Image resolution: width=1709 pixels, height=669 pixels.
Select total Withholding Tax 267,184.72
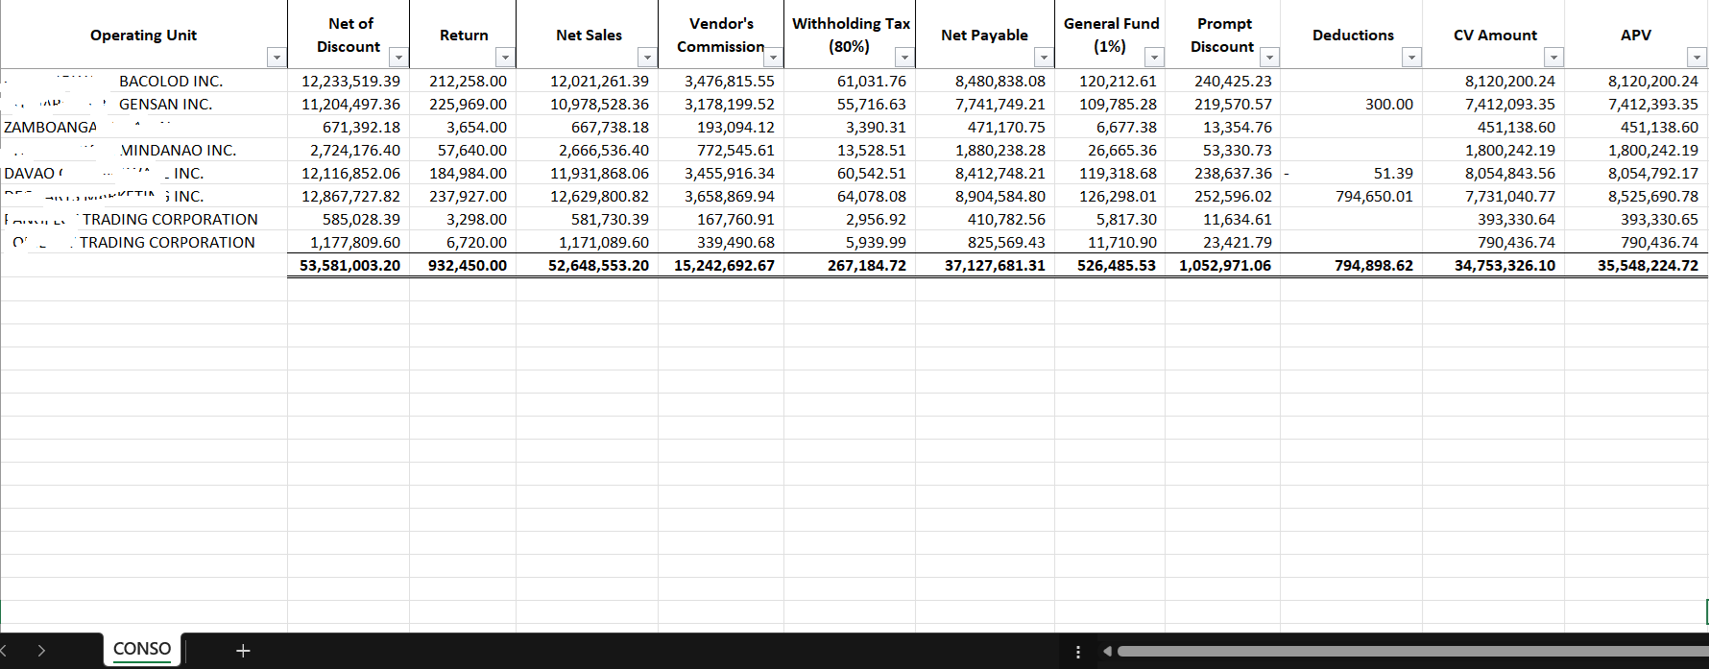[x=867, y=266]
